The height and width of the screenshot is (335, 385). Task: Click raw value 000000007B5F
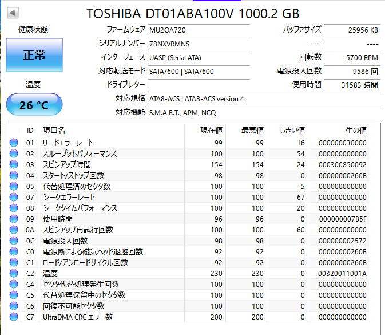(343, 219)
